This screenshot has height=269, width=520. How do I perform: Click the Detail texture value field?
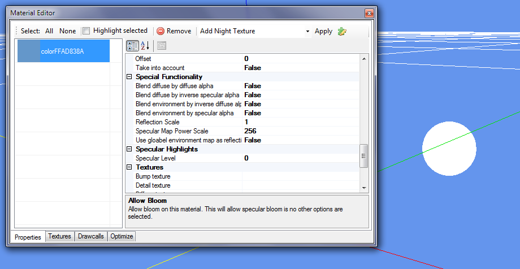point(301,185)
